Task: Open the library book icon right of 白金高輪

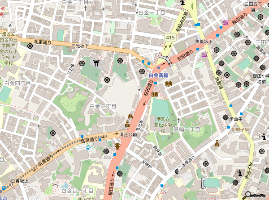Action: coord(169,84)
